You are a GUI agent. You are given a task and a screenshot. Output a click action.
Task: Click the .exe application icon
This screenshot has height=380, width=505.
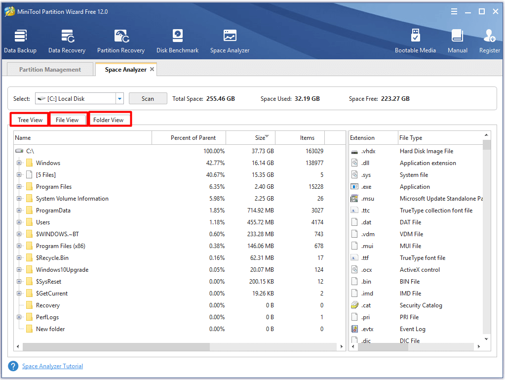click(x=354, y=187)
